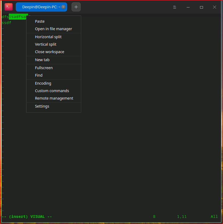
Task: Close the terminal window
Action: coord(214,7)
